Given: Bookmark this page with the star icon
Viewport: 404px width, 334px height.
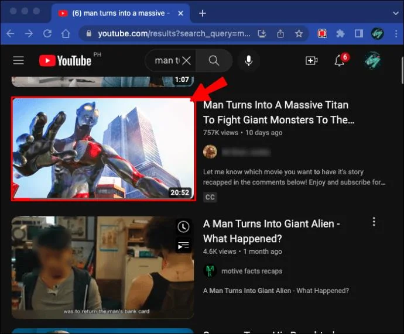Looking at the screenshot, I should tap(299, 33).
